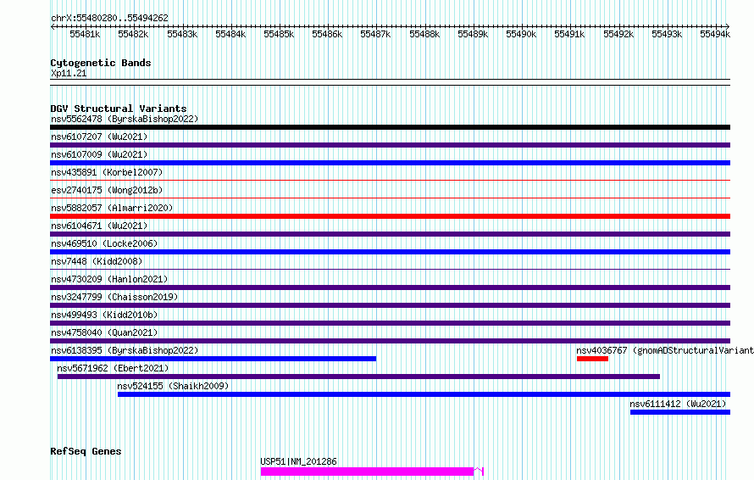Click the DGV Structural Variants track title
This screenshot has width=754, height=480.
119,109
